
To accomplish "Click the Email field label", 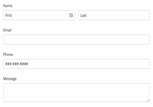I will [x=7, y=30].
